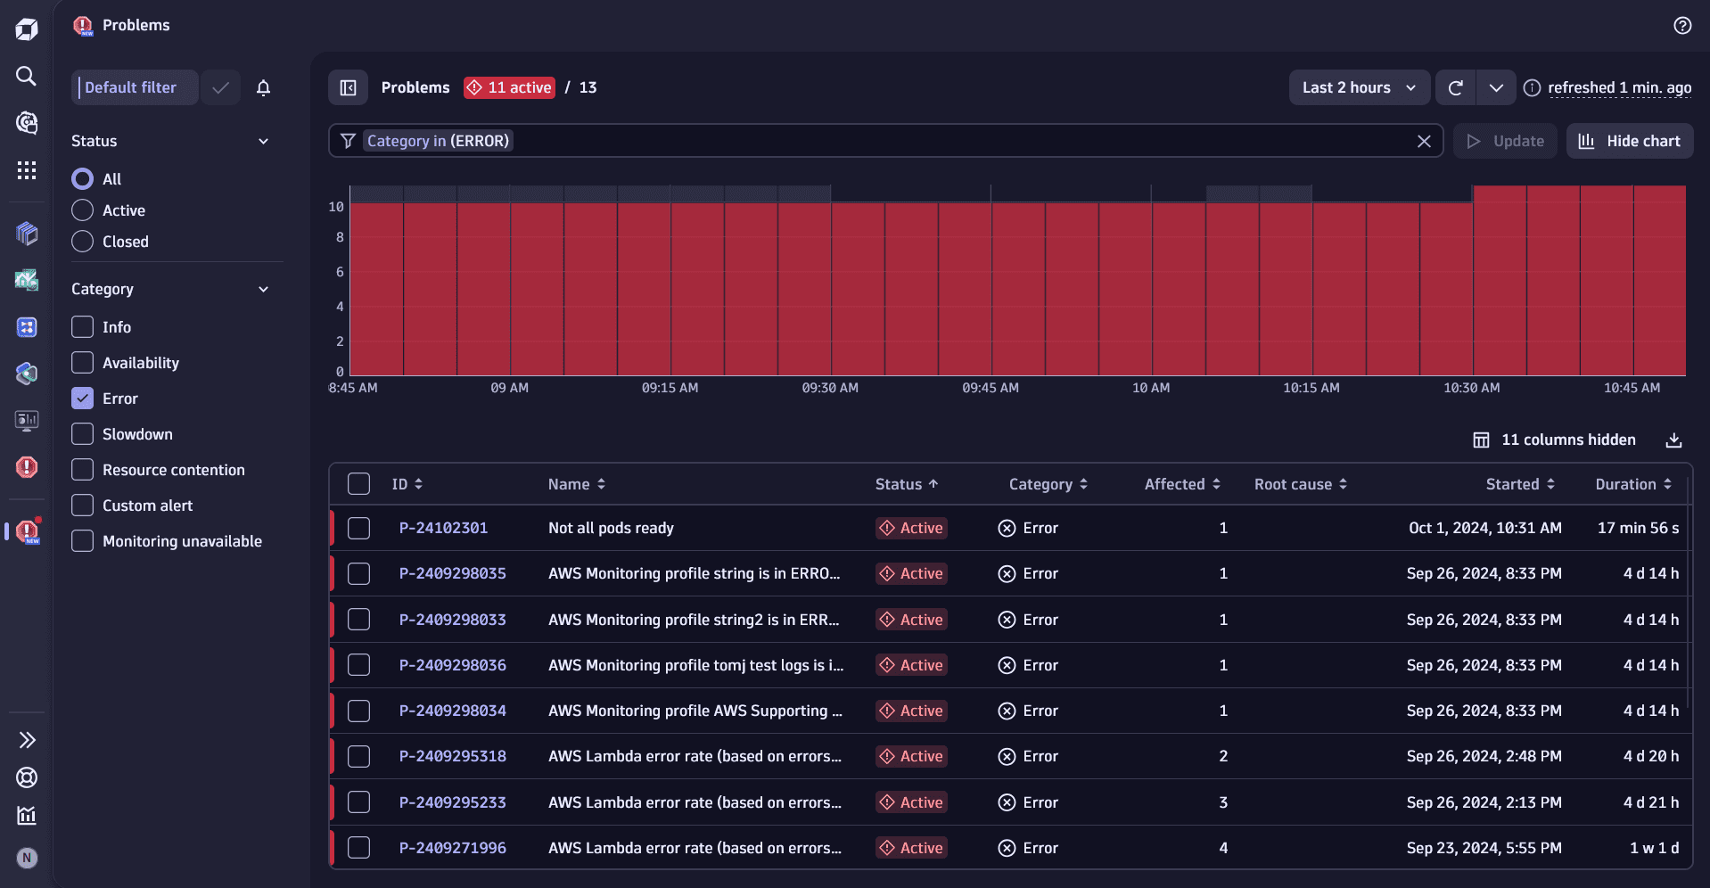Sort table by Affected column
1710x888 pixels.
click(x=1182, y=484)
